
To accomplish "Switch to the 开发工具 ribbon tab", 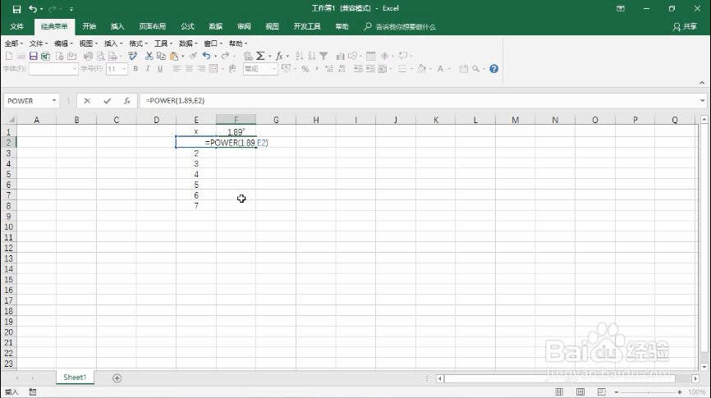I will pos(307,26).
